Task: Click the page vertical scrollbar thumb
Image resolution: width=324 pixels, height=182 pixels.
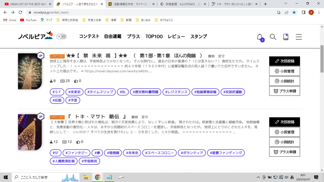Action: (x=322, y=58)
